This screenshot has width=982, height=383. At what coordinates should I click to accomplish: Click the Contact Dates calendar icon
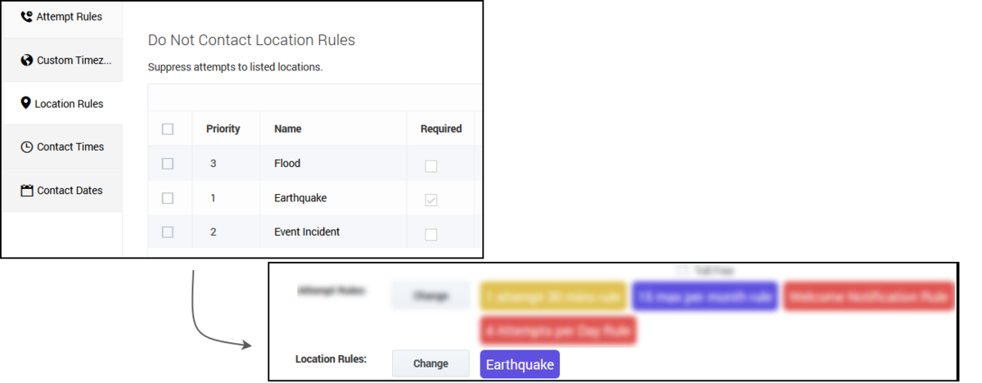27,191
